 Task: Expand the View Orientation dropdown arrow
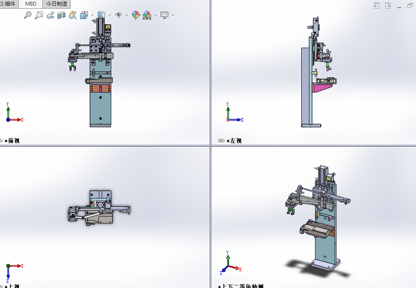point(92,16)
